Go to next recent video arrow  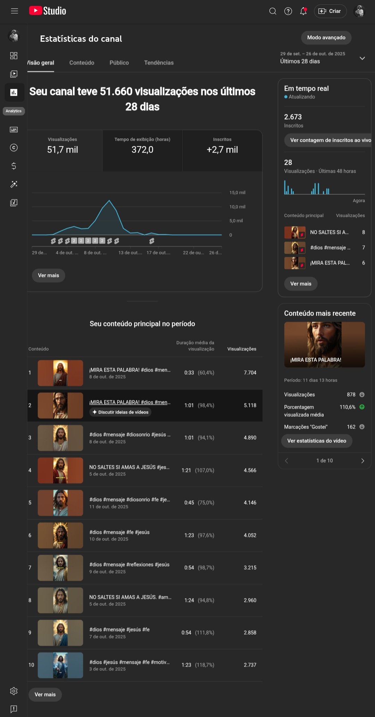click(362, 461)
